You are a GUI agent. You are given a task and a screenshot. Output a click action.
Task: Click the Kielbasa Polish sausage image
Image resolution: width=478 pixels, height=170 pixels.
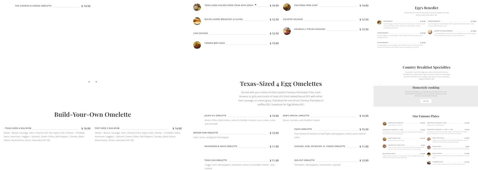coord(287,31)
